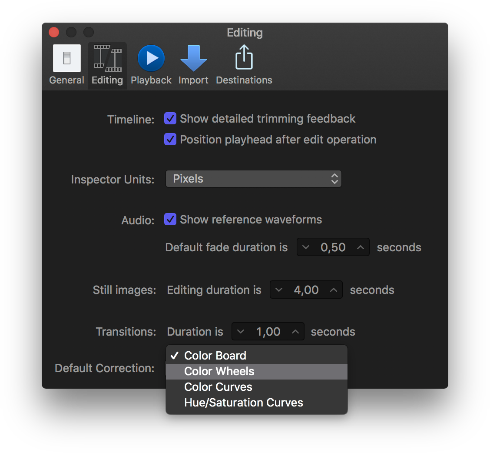Click the Import tab label
Screen dimensions: 490x453
pos(193,80)
